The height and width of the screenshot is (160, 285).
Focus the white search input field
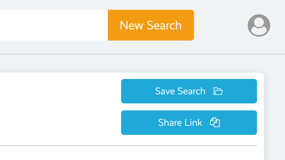[x=54, y=25]
